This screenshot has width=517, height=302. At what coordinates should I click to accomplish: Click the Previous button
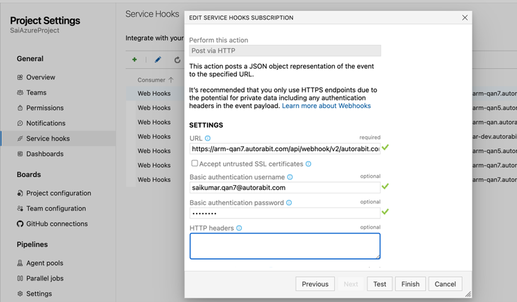(315, 284)
